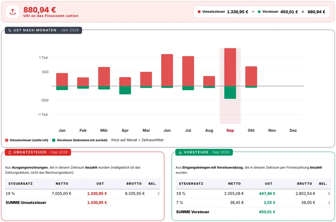
Task: Click the green April Vorsteuer bar
Action: pyautogui.click(x=125, y=90)
